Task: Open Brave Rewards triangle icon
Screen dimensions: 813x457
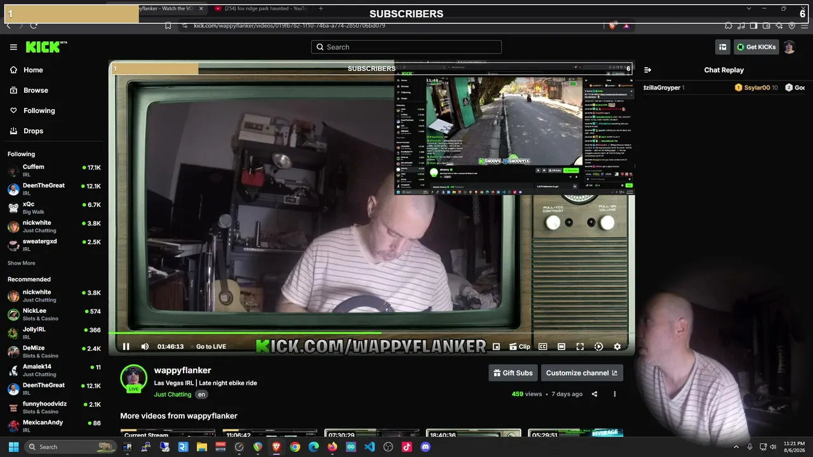Action: (626, 25)
